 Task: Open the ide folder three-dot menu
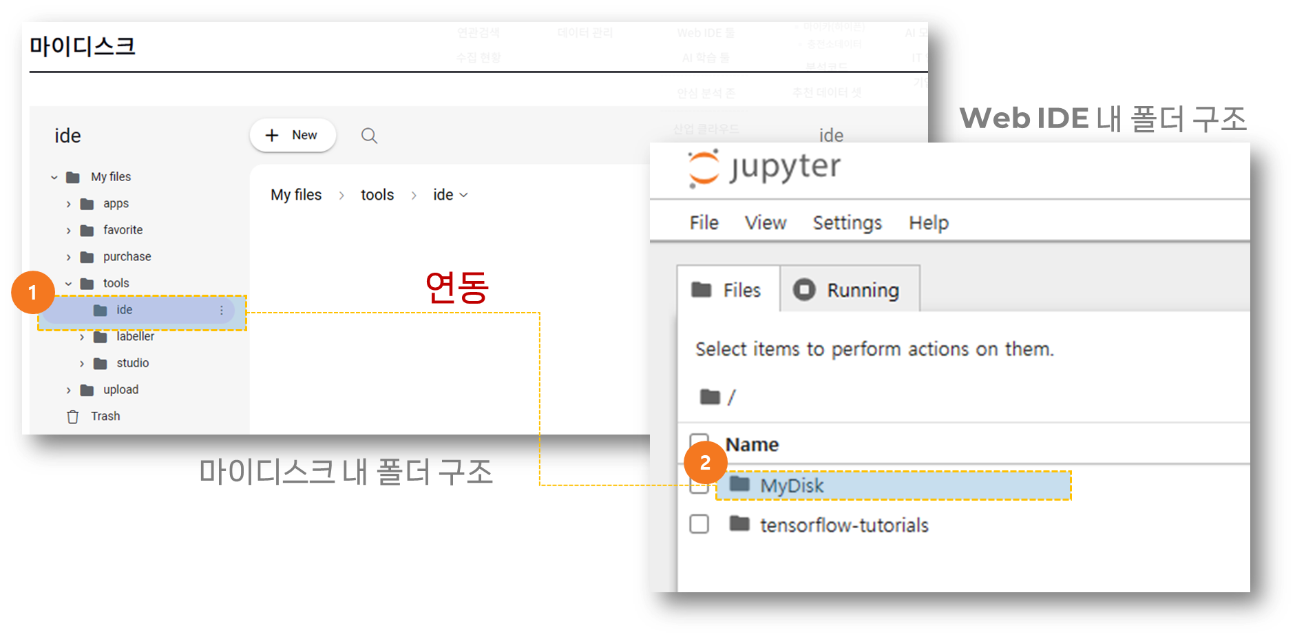(222, 311)
